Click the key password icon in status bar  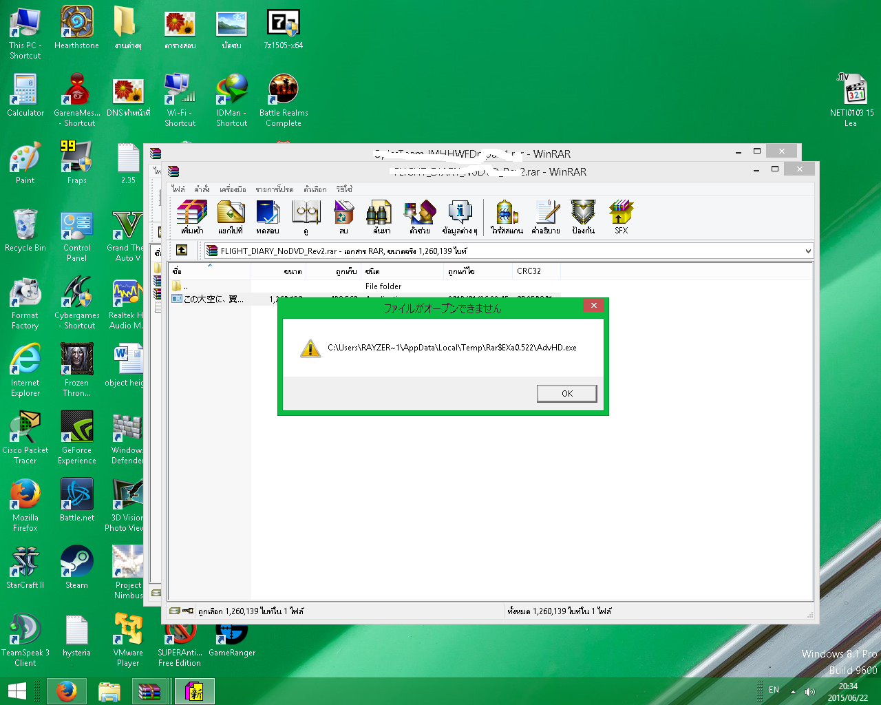188,611
